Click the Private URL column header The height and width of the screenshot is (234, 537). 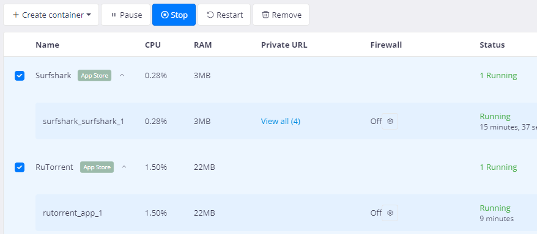tap(284, 45)
